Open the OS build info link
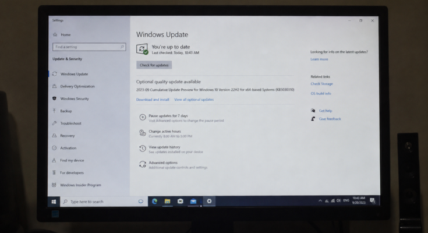The image size is (428, 233). (321, 93)
